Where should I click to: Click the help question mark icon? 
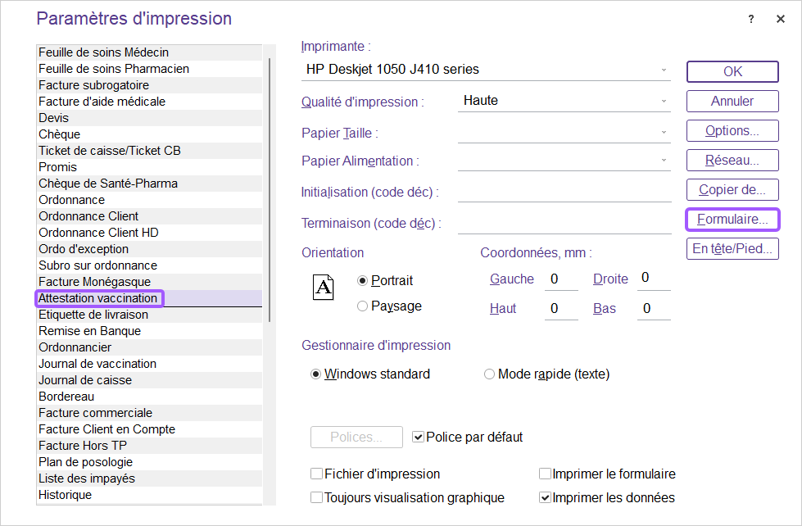pyautogui.click(x=751, y=20)
